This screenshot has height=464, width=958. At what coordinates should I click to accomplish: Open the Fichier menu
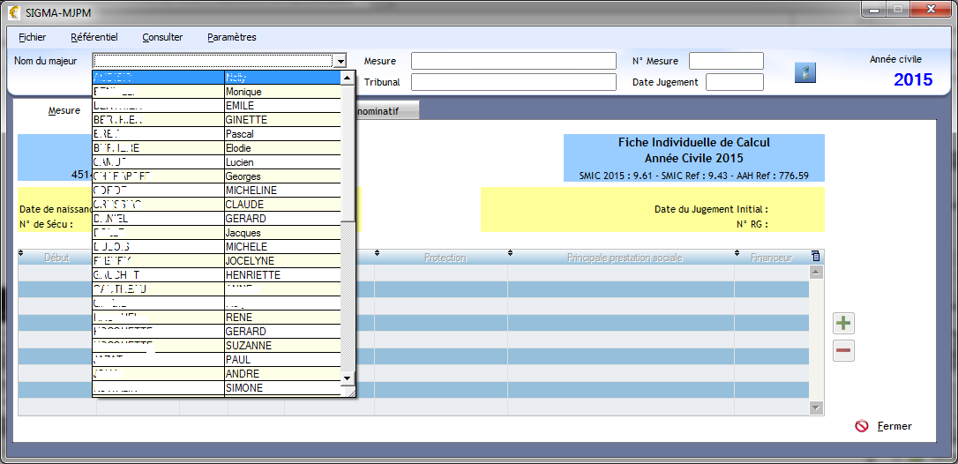[32, 37]
